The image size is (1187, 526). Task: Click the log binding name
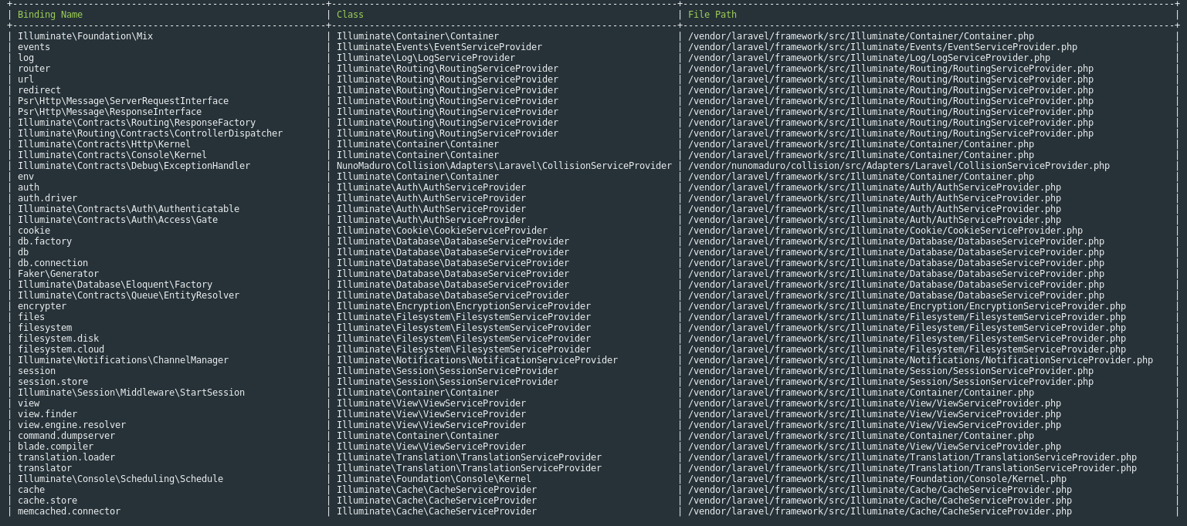pyautogui.click(x=25, y=57)
